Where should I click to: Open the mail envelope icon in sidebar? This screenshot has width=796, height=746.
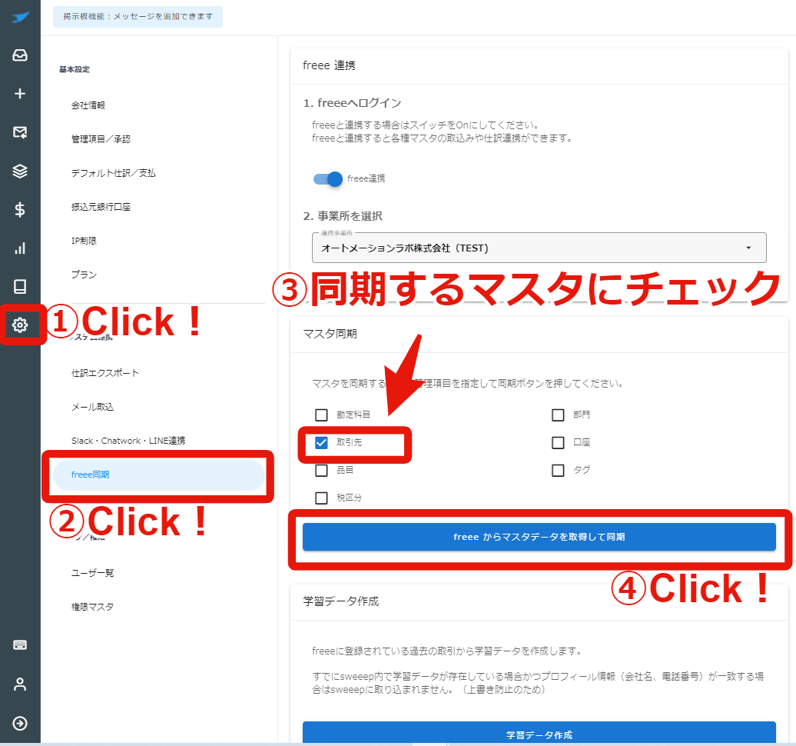tap(20, 132)
